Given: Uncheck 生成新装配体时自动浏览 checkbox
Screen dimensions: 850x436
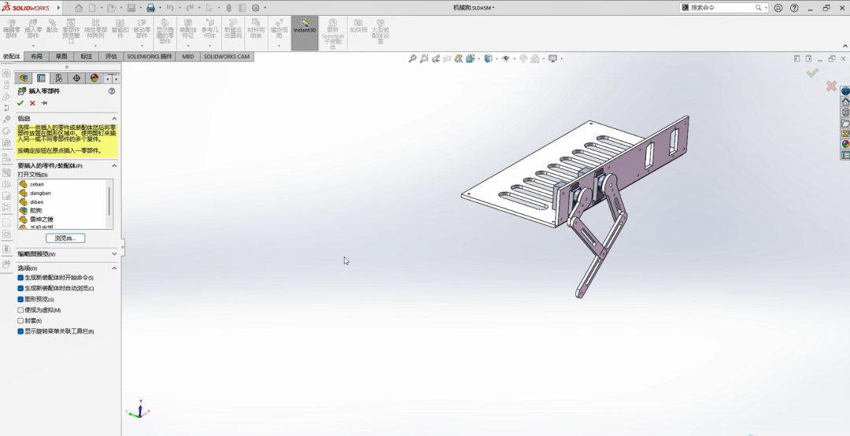Looking at the screenshot, I should point(20,289).
